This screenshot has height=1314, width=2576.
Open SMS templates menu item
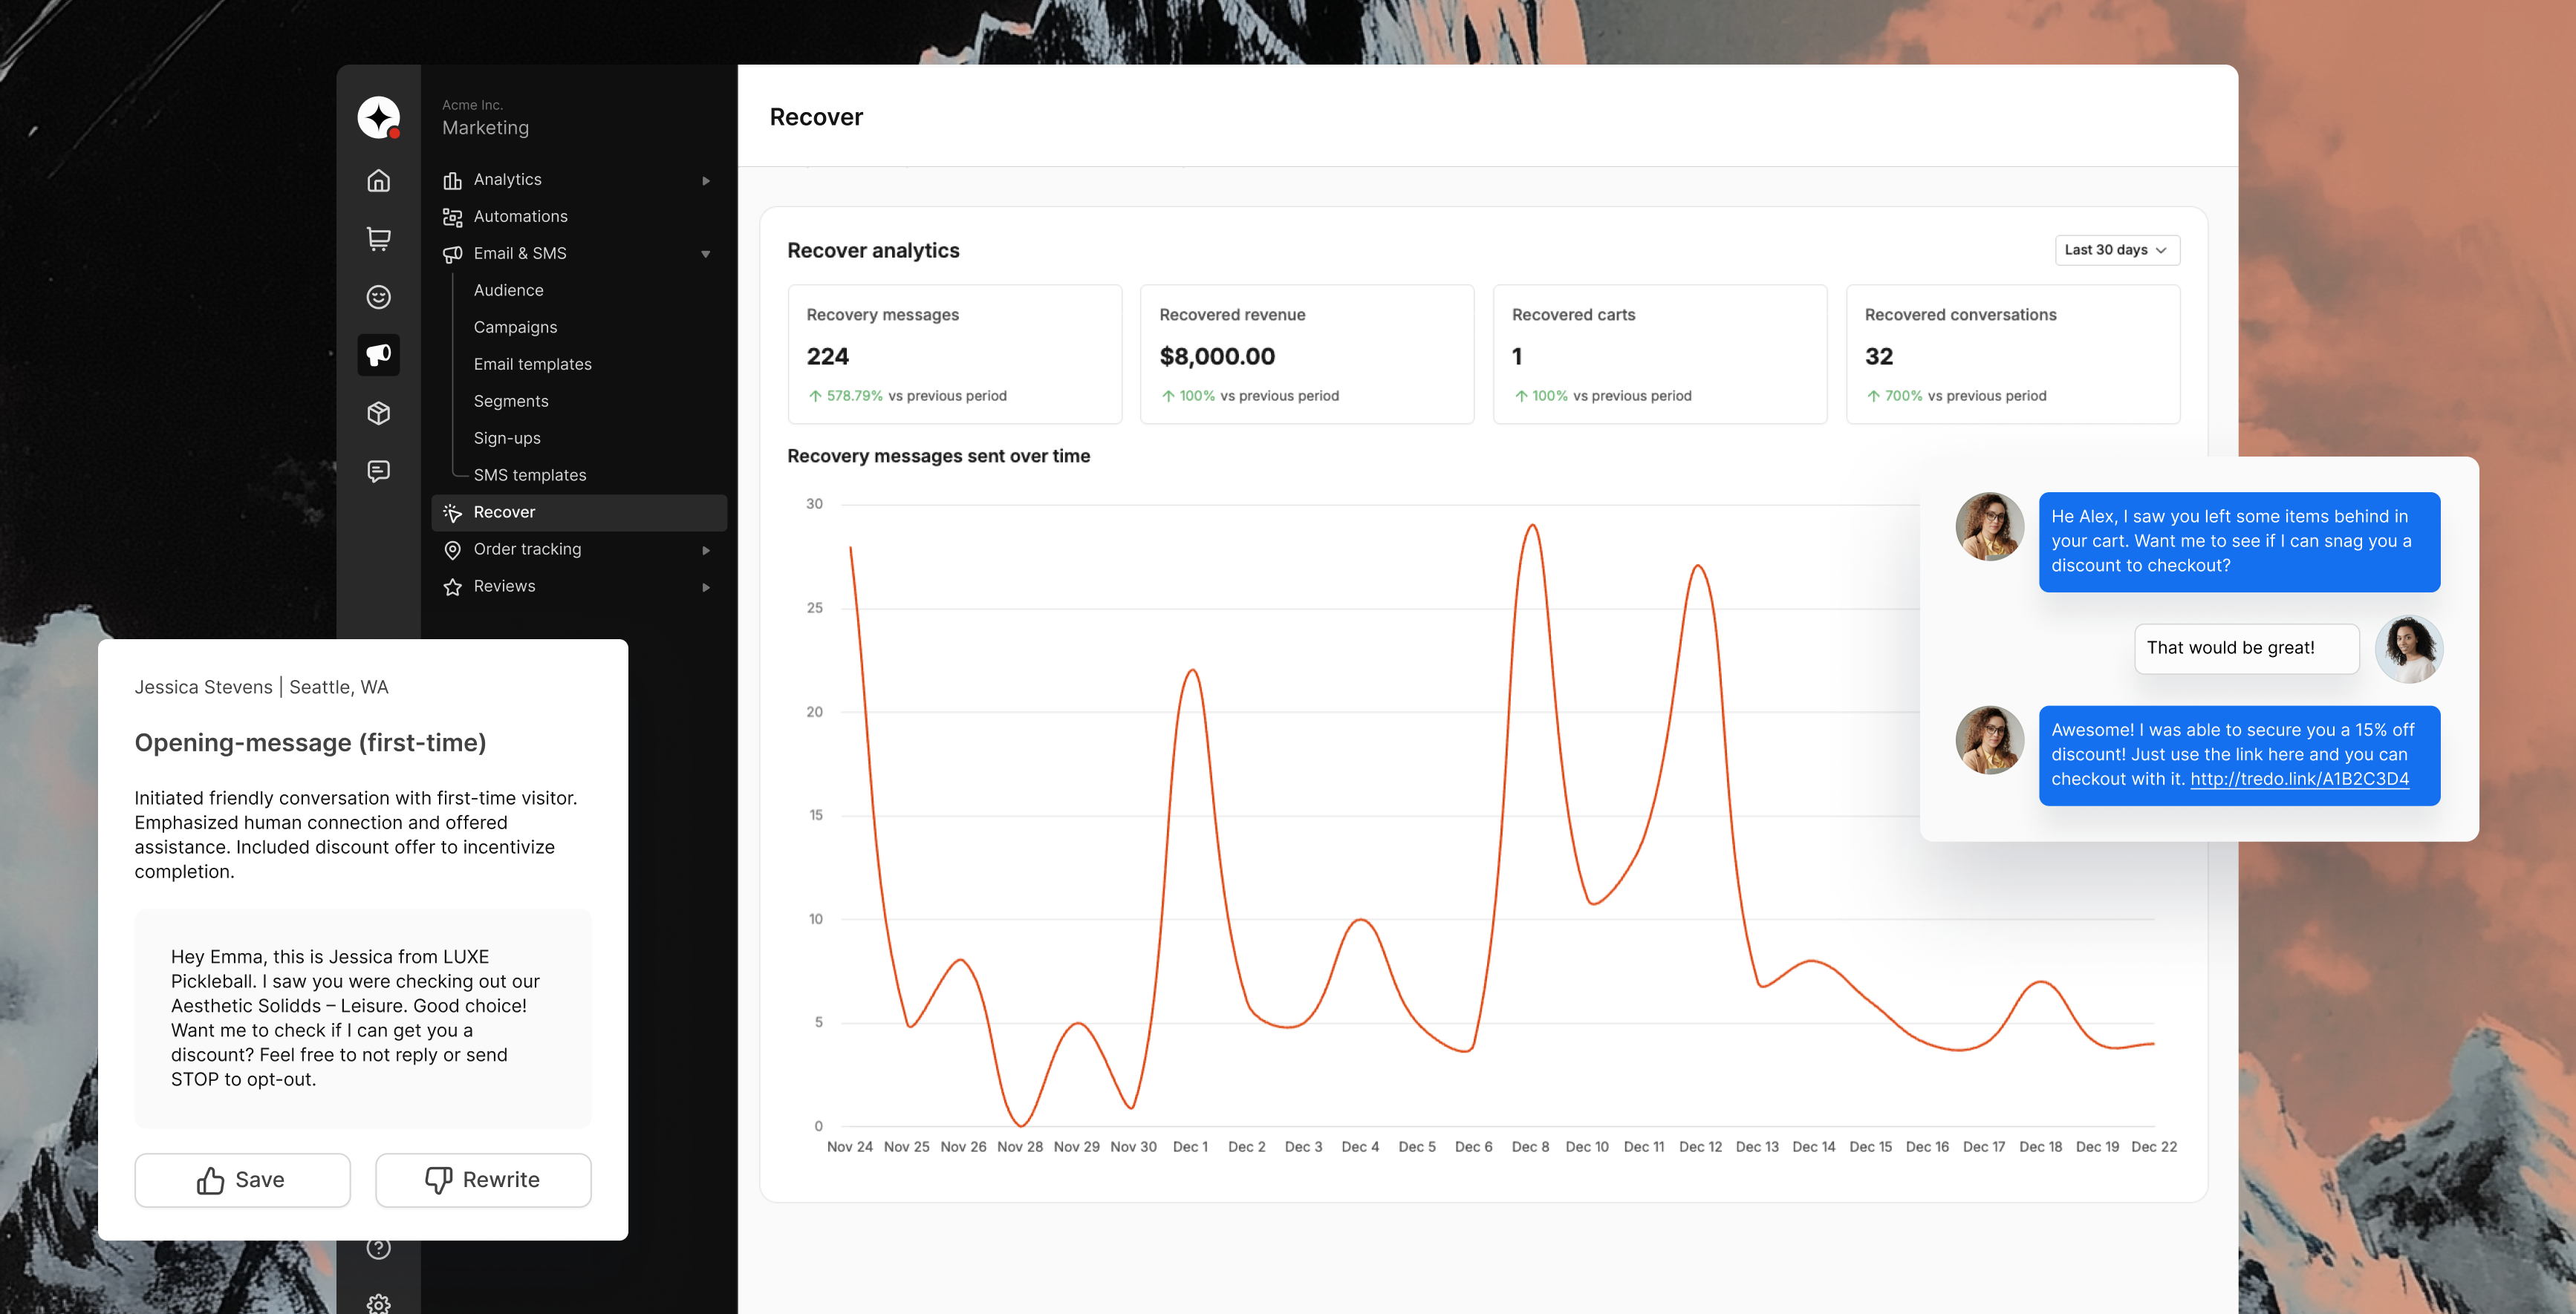[x=529, y=474]
